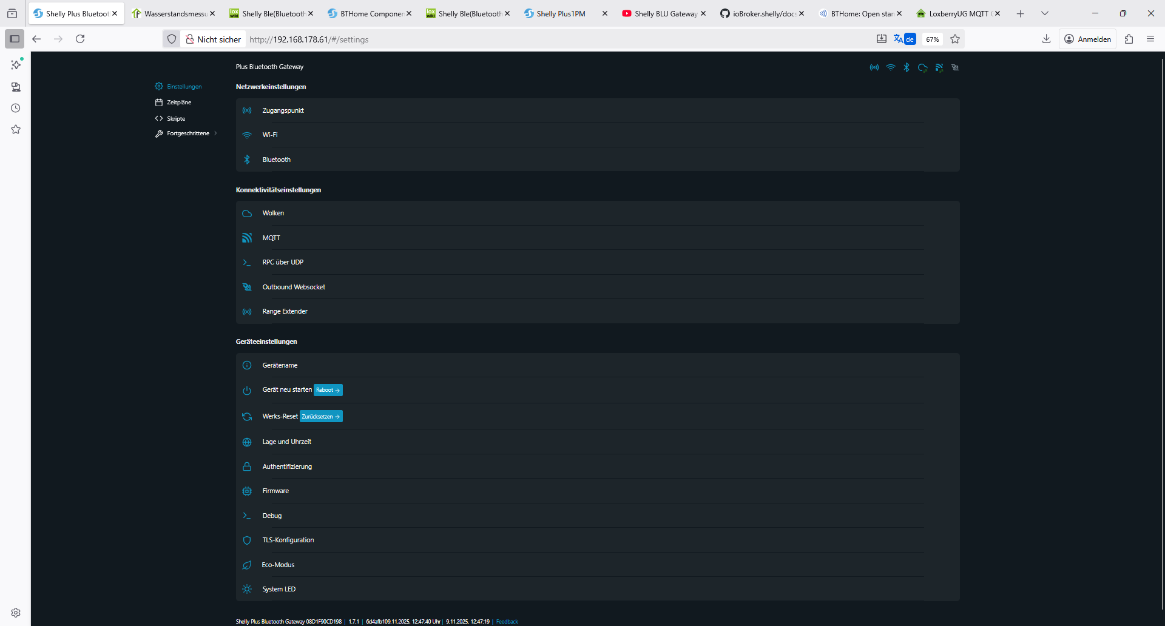Viewport: 1165px width, 626px height.
Task: Click the 67% zoom level indicator
Action: pyautogui.click(x=933, y=39)
